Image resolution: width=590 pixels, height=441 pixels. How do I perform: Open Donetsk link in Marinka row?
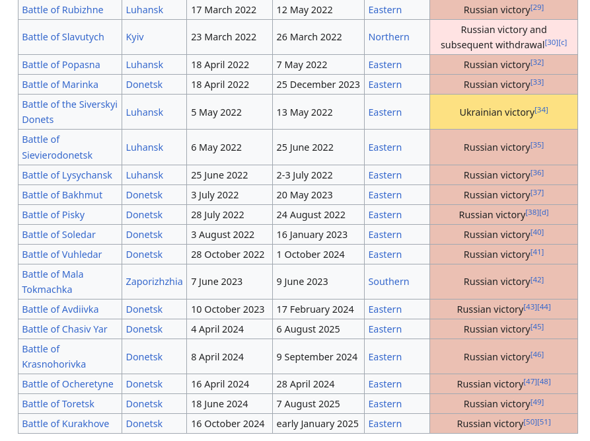(144, 85)
